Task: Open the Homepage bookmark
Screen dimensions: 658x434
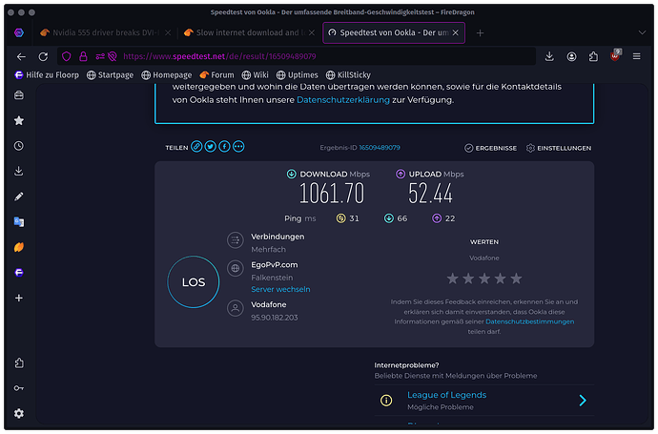Action: (167, 75)
